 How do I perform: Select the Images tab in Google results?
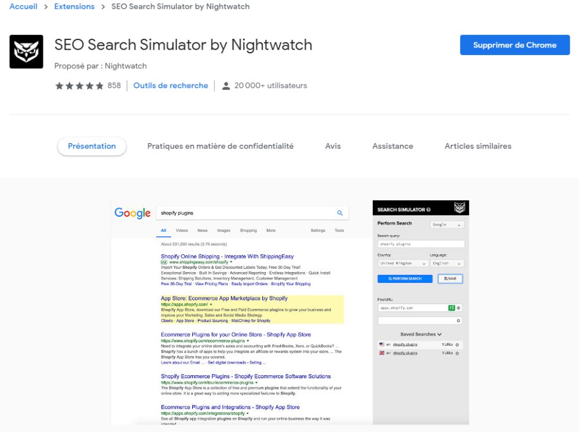click(x=223, y=230)
